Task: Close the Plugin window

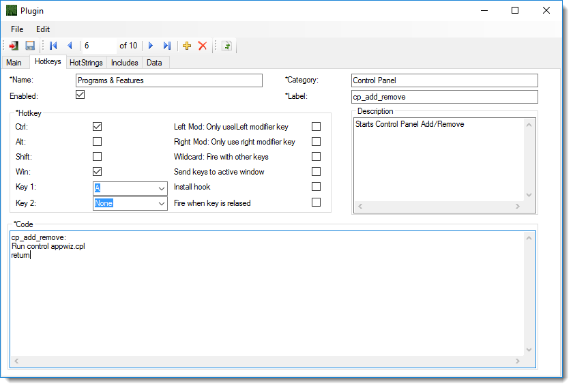Action: pos(546,11)
